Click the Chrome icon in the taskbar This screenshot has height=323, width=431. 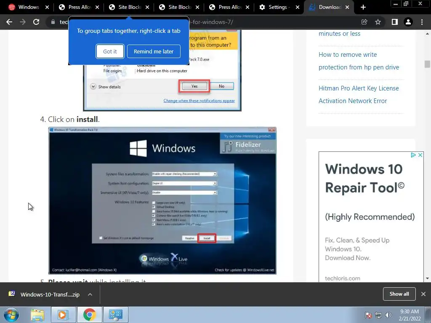pyautogui.click(x=89, y=315)
